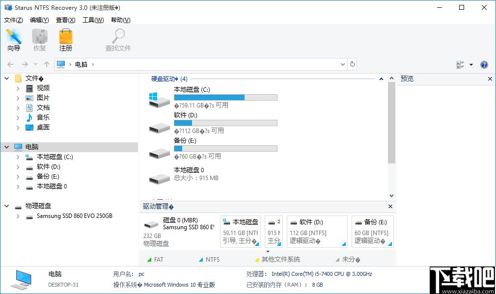
Task: Collapse the 电脑 tree node
Action: coord(7,147)
